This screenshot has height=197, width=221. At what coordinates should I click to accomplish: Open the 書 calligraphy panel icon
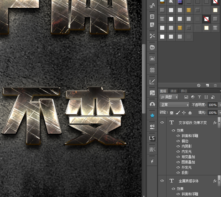tap(152, 150)
